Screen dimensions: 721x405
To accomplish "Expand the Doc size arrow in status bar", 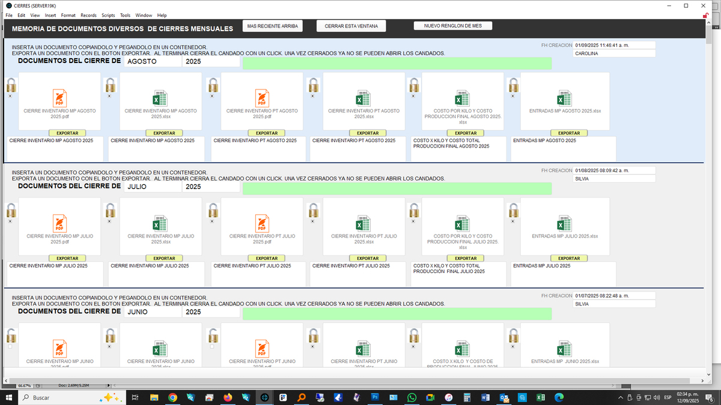I will click(x=109, y=385).
